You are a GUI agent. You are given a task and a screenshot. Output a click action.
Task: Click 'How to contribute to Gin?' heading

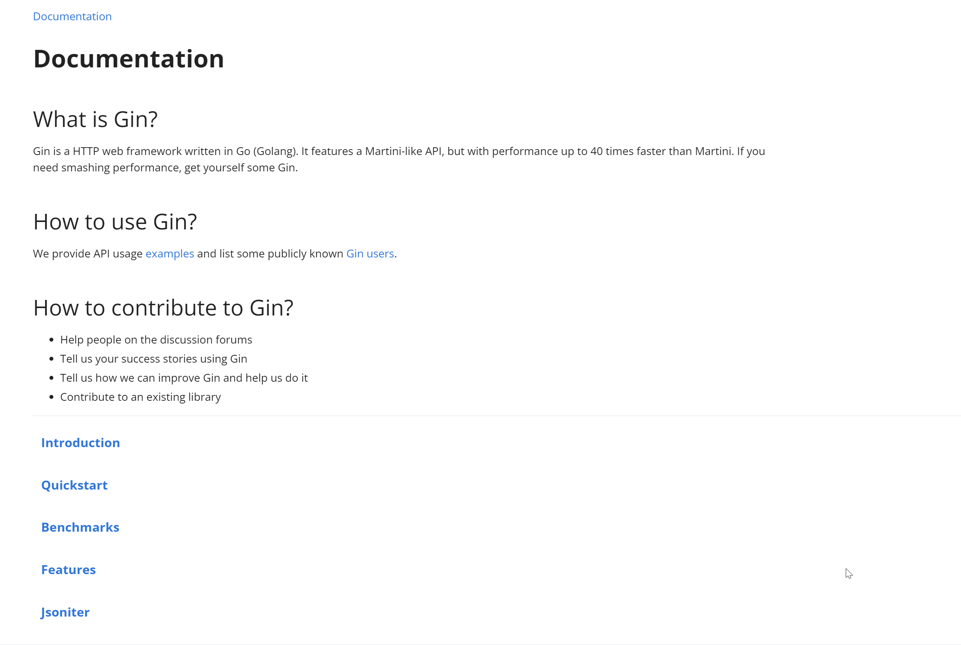pyautogui.click(x=163, y=308)
